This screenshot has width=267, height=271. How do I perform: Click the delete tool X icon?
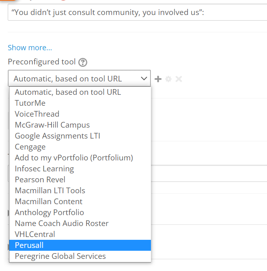179,79
